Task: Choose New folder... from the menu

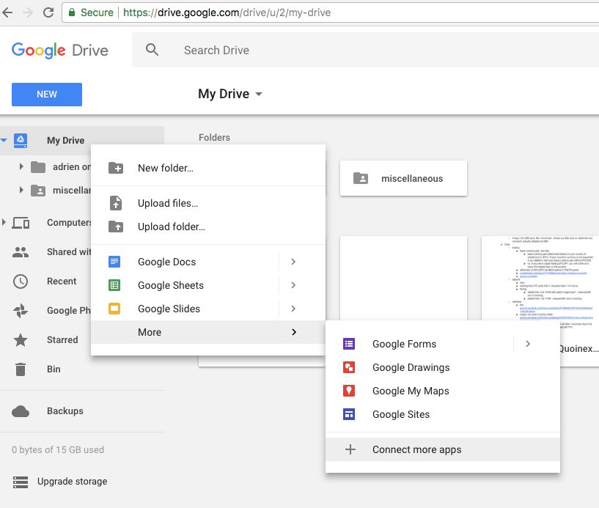Action: (208, 168)
